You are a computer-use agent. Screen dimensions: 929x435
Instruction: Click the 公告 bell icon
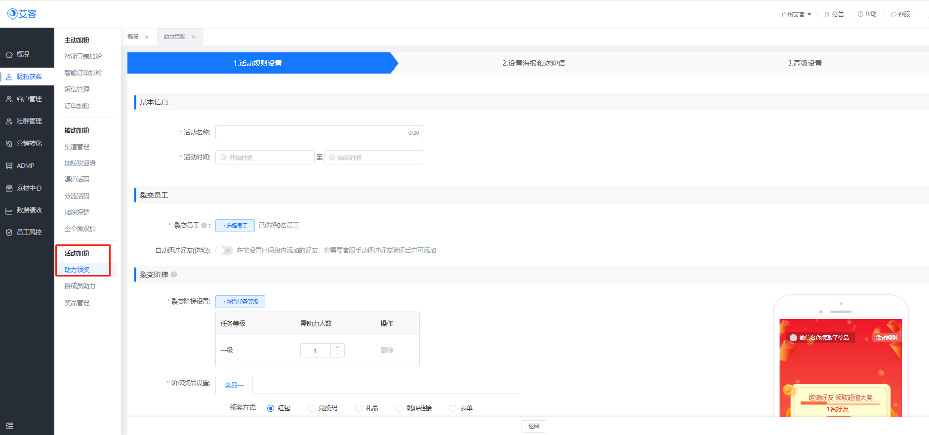(827, 14)
